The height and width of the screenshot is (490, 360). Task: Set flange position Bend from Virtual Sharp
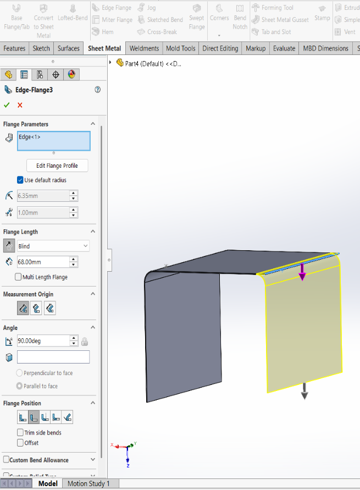(56, 417)
